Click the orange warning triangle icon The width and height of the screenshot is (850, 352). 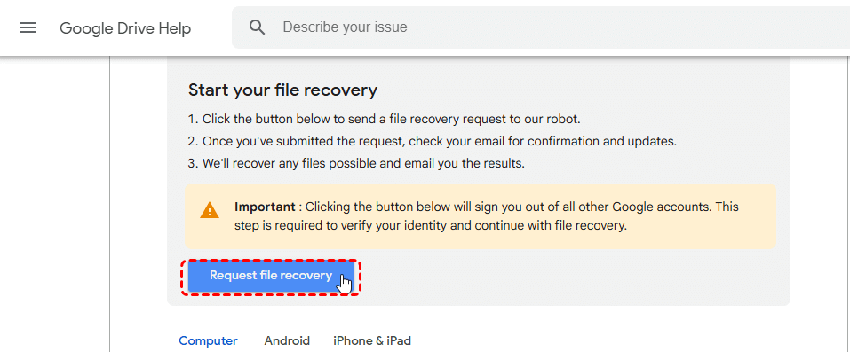click(210, 211)
